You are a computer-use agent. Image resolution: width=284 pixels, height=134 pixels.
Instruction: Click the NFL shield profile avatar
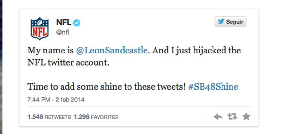(40, 28)
